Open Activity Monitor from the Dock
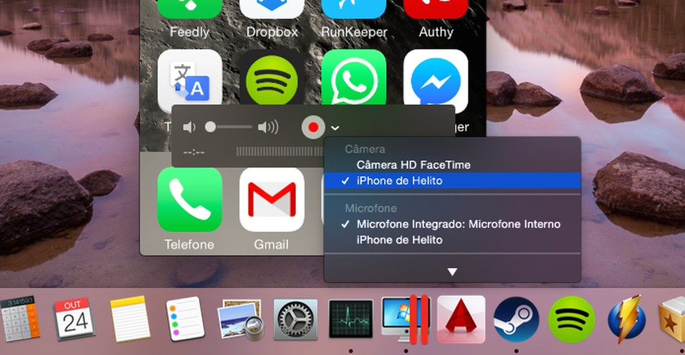 [x=351, y=319]
